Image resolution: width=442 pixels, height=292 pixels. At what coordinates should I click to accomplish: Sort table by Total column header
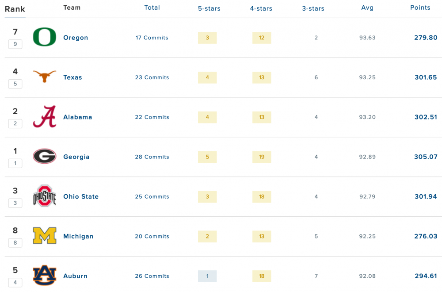coord(152,8)
